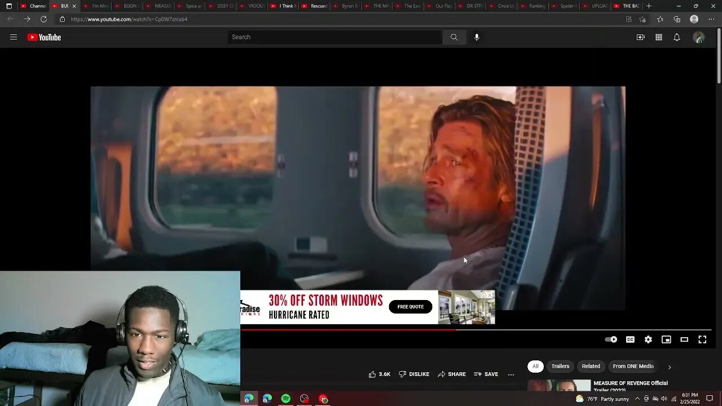Switch the video to theater mode
Screen dimensions: 722x406
pyautogui.click(x=684, y=339)
